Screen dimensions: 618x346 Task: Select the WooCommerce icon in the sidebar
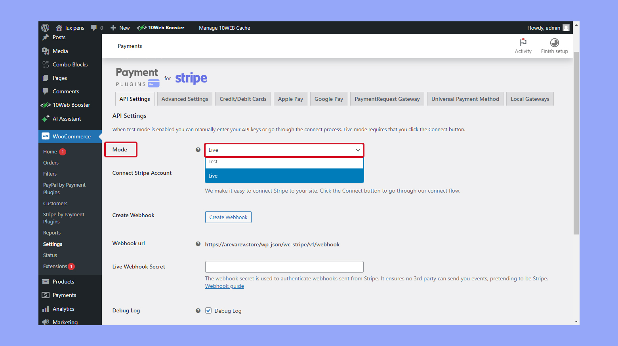coord(46,136)
